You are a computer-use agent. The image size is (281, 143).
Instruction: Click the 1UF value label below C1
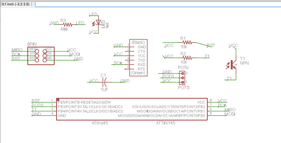pyautogui.click(x=104, y=89)
